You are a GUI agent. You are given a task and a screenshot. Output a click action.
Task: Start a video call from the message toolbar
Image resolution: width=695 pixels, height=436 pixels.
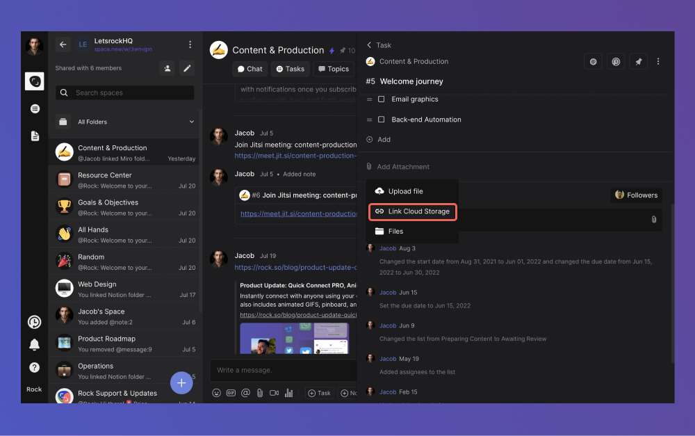[x=275, y=393]
